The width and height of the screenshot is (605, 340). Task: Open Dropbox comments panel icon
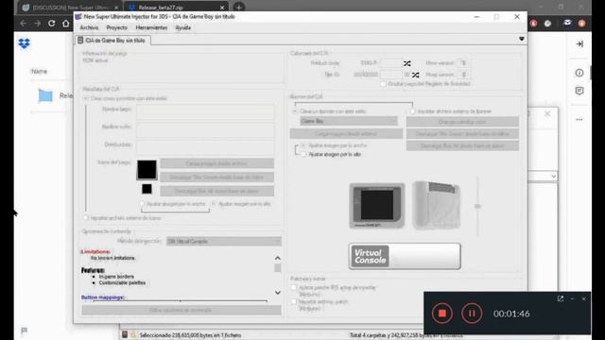point(579,91)
